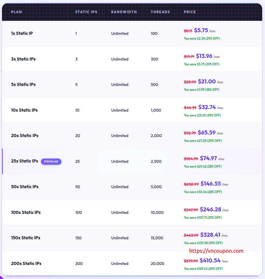Select the 1x Static IP plan name

[x=22, y=33]
